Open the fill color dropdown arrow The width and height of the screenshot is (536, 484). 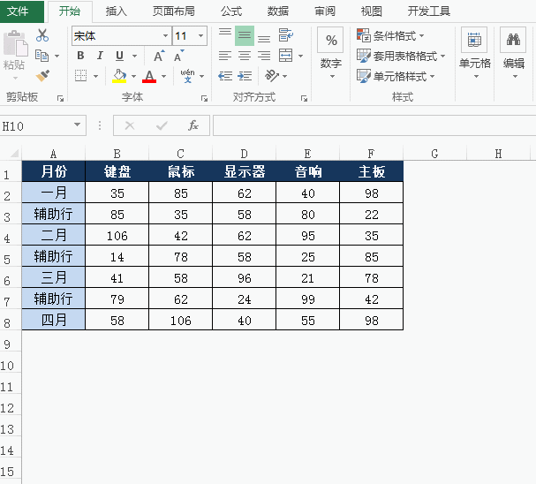pyautogui.click(x=133, y=76)
